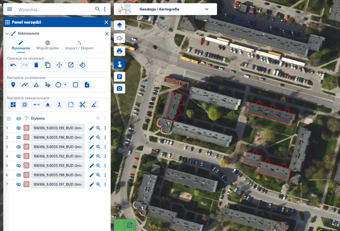Show hidden object 106106_9.0035.195_BUD
The height and width of the screenshot is (231, 340).
[19, 128]
